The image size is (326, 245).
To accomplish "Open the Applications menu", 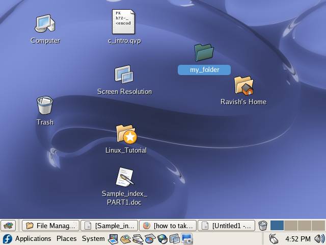I will pyautogui.click(x=33, y=238).
